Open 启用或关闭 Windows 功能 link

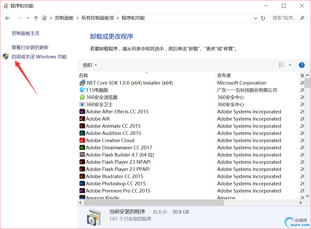click(39, 57)
